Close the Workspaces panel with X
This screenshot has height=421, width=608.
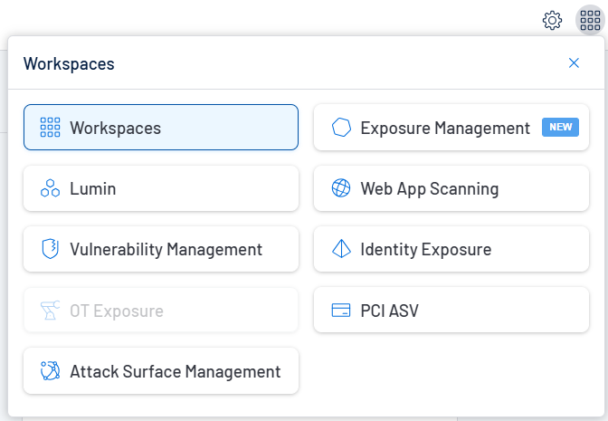[x=574, y=63]
